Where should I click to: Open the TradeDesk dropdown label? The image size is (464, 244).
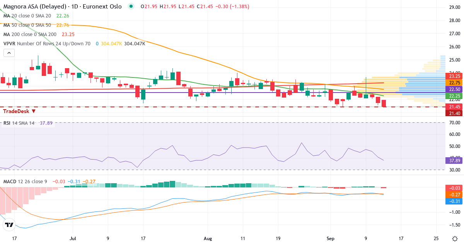20,111
